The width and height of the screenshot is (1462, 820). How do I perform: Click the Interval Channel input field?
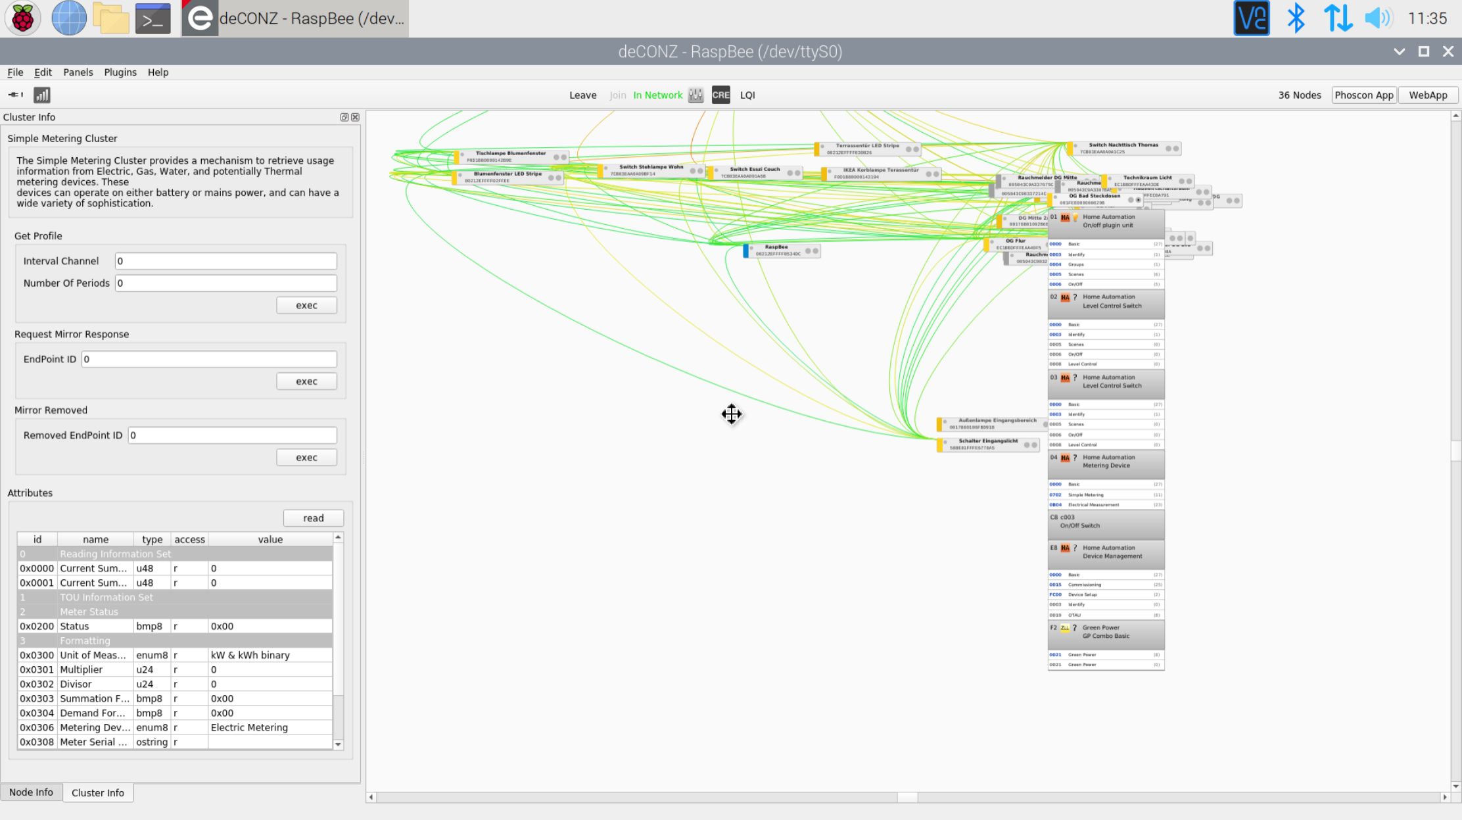[225, 261]
